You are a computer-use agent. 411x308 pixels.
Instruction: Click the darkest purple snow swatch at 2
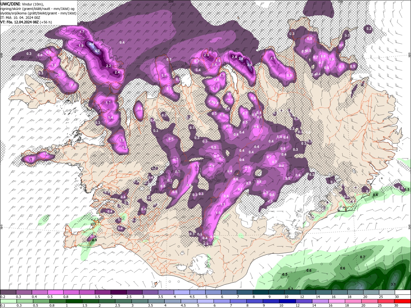coord(118,292)
